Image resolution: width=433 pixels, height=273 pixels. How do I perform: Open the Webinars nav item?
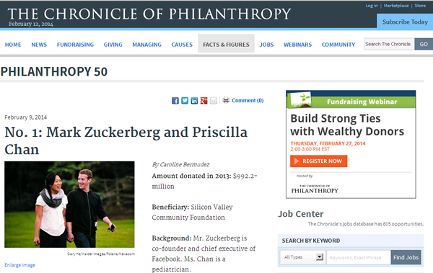point(297,45)
